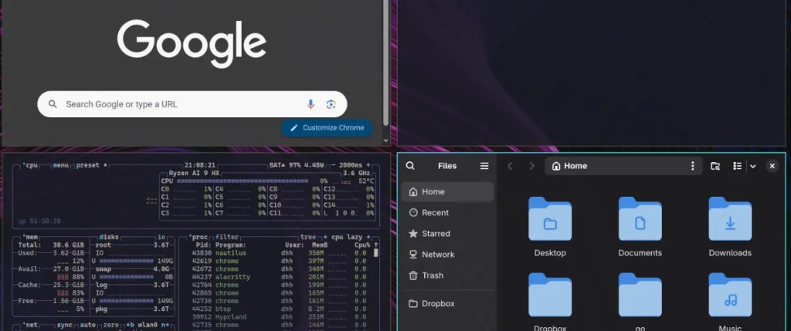Select the go folder icon
This screenshot has height=331, width=791.
tap(640, 295)
